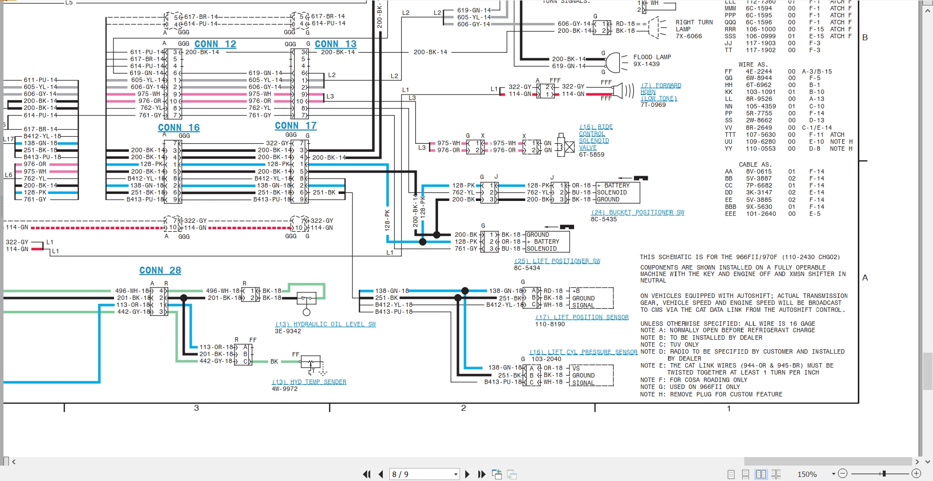Viewport: 933px width, 481px height.
Task: Click the zoom slider handle
Action: [x=884, y=474]
